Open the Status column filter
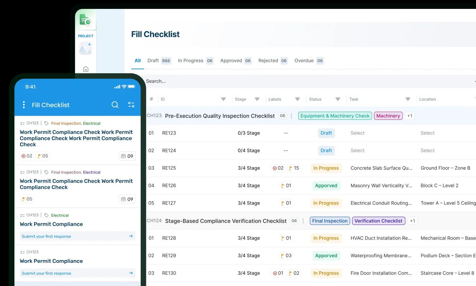This screenshot has height=286, width=476. [x=338, y=99]
